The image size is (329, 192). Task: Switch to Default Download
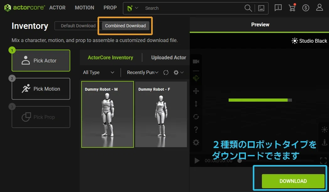(x=78, y=26)
